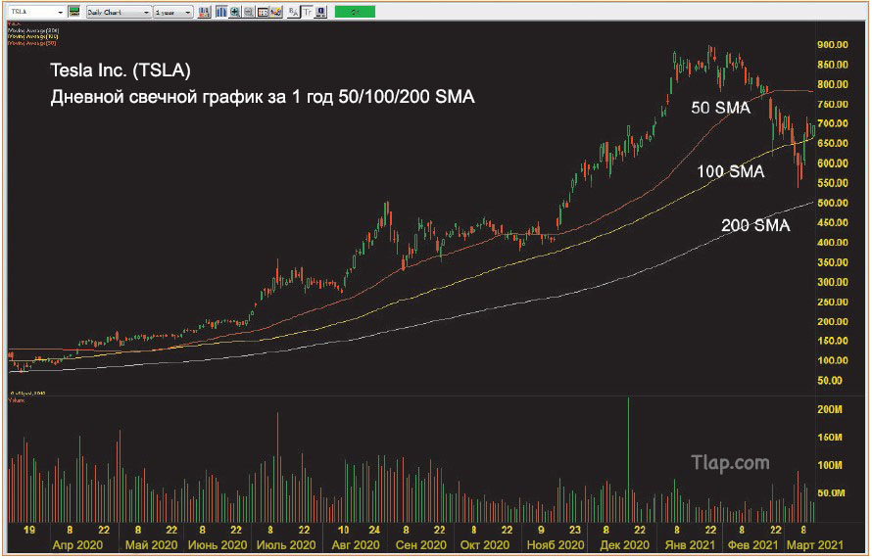Image resolution: width=872 pixels, height=559 pixels.
Task: Click the green chart icon beside the symbol box
Action: [73, 12]
